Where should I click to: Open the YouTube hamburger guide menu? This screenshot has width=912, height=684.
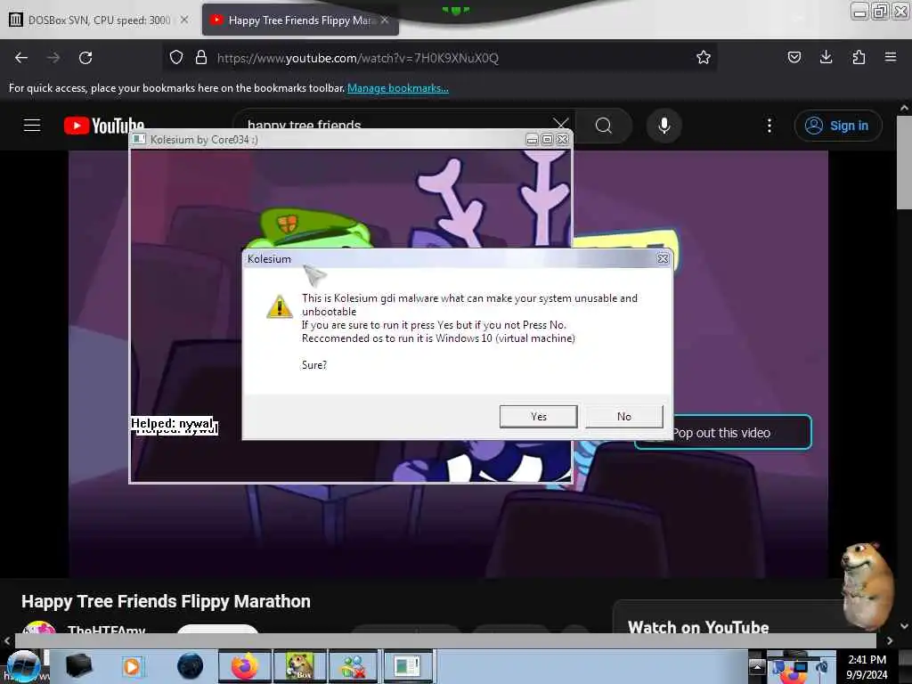tap(32, 125)
